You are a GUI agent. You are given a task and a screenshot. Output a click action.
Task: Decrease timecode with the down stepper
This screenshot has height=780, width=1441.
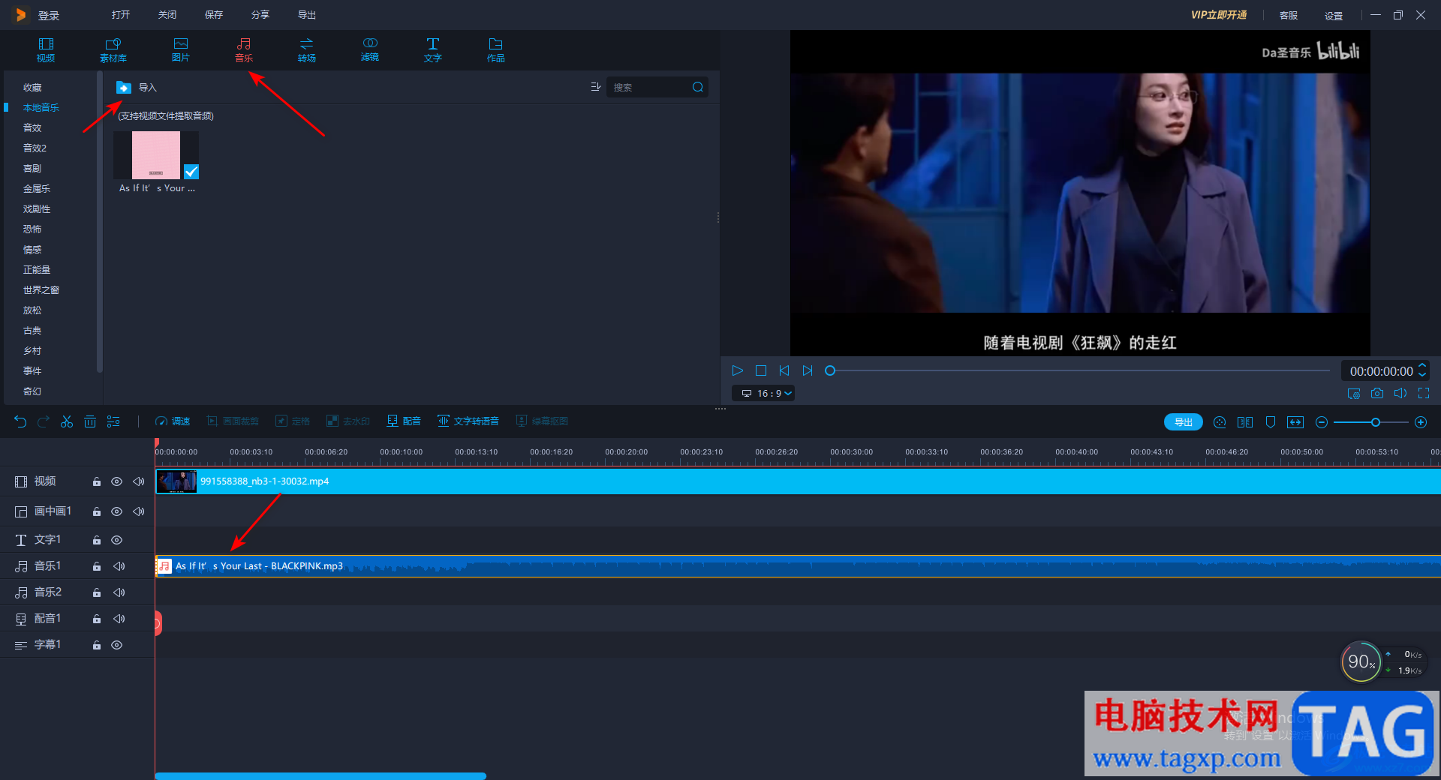1422,374
